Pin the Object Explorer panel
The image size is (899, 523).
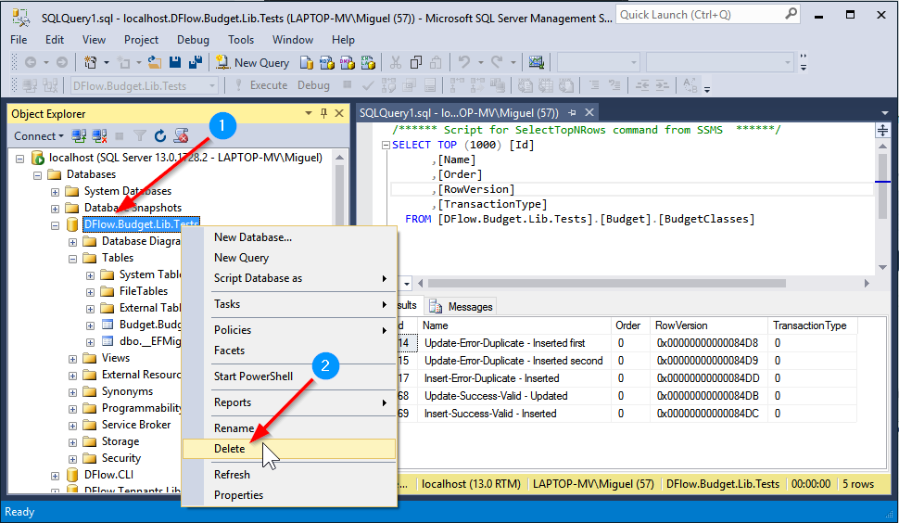point(324,113)
